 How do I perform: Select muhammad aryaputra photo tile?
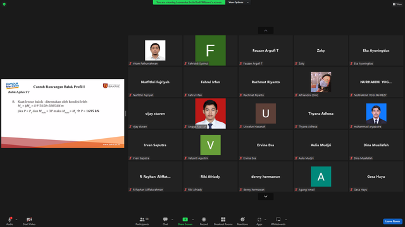[376, 113]
